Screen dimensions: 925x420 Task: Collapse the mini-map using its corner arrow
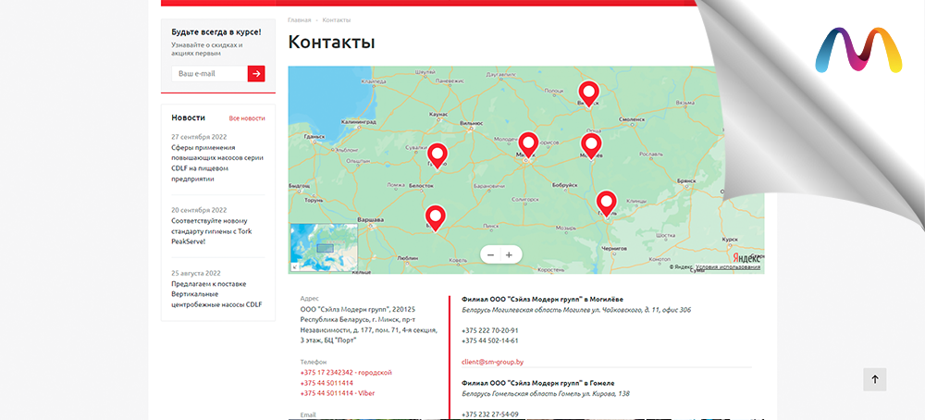[x=295, y=266]
